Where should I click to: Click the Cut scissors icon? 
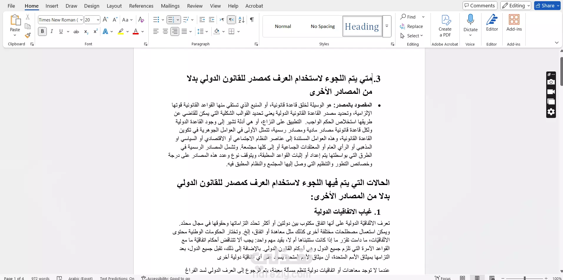(28, 17)
